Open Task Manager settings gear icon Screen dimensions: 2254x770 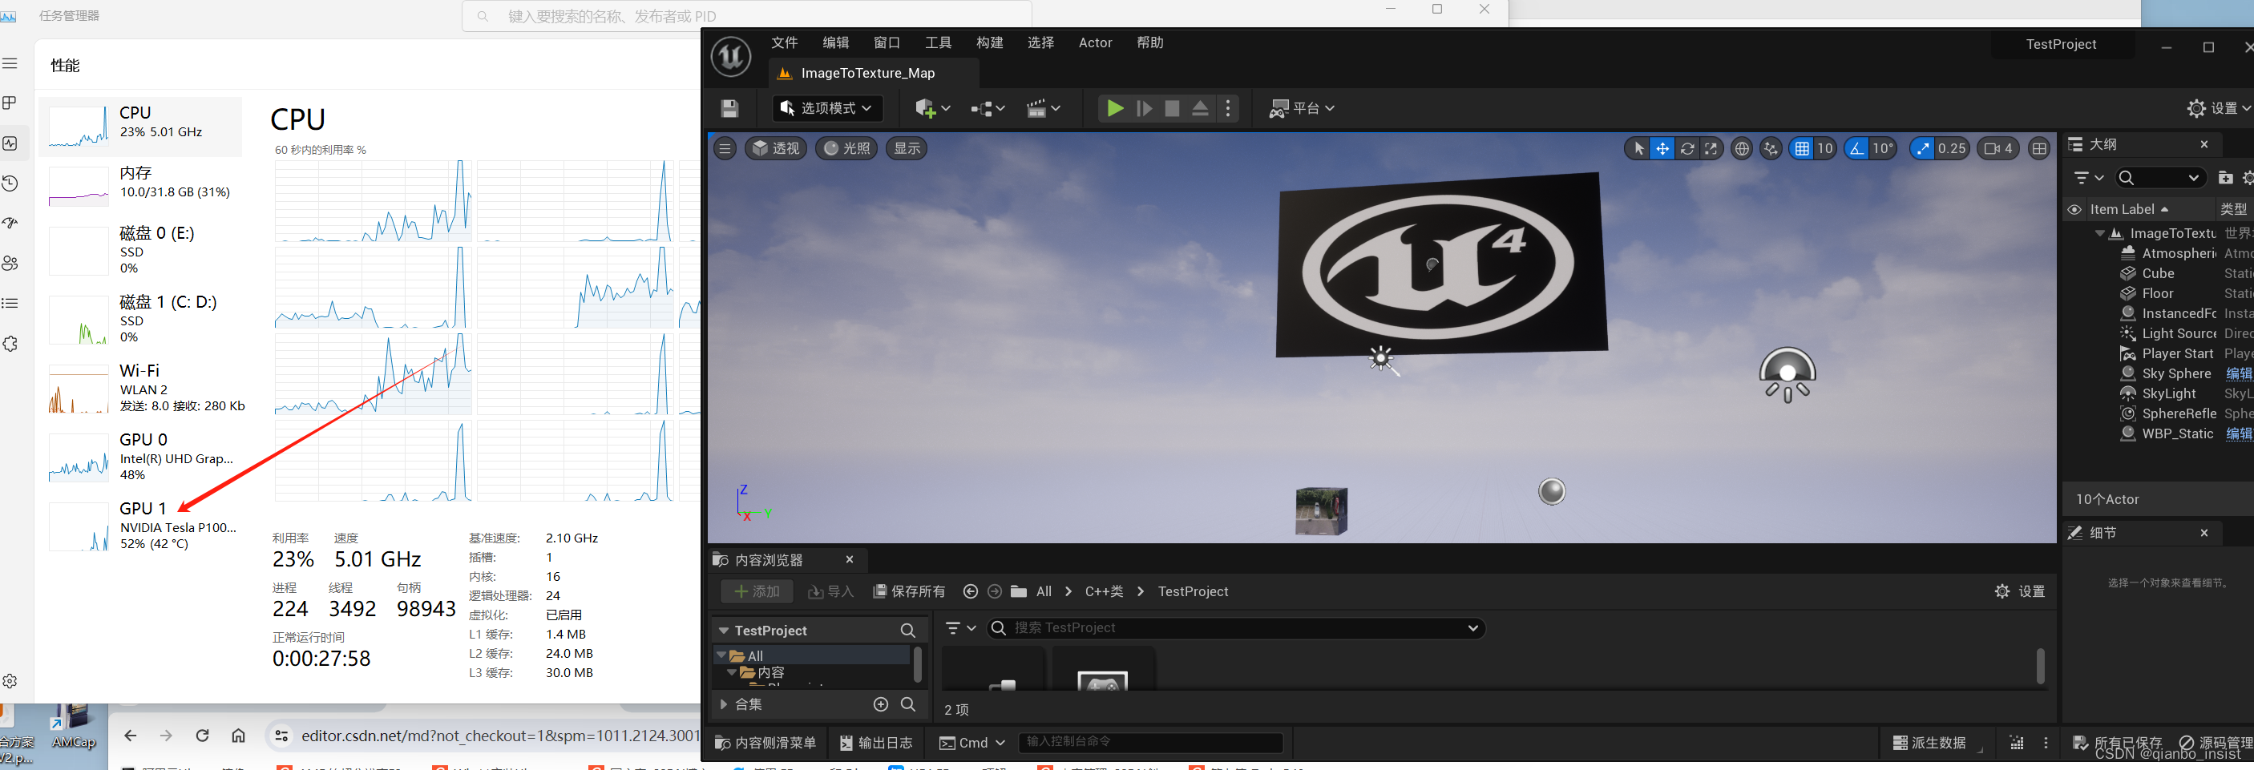(10, 682)
